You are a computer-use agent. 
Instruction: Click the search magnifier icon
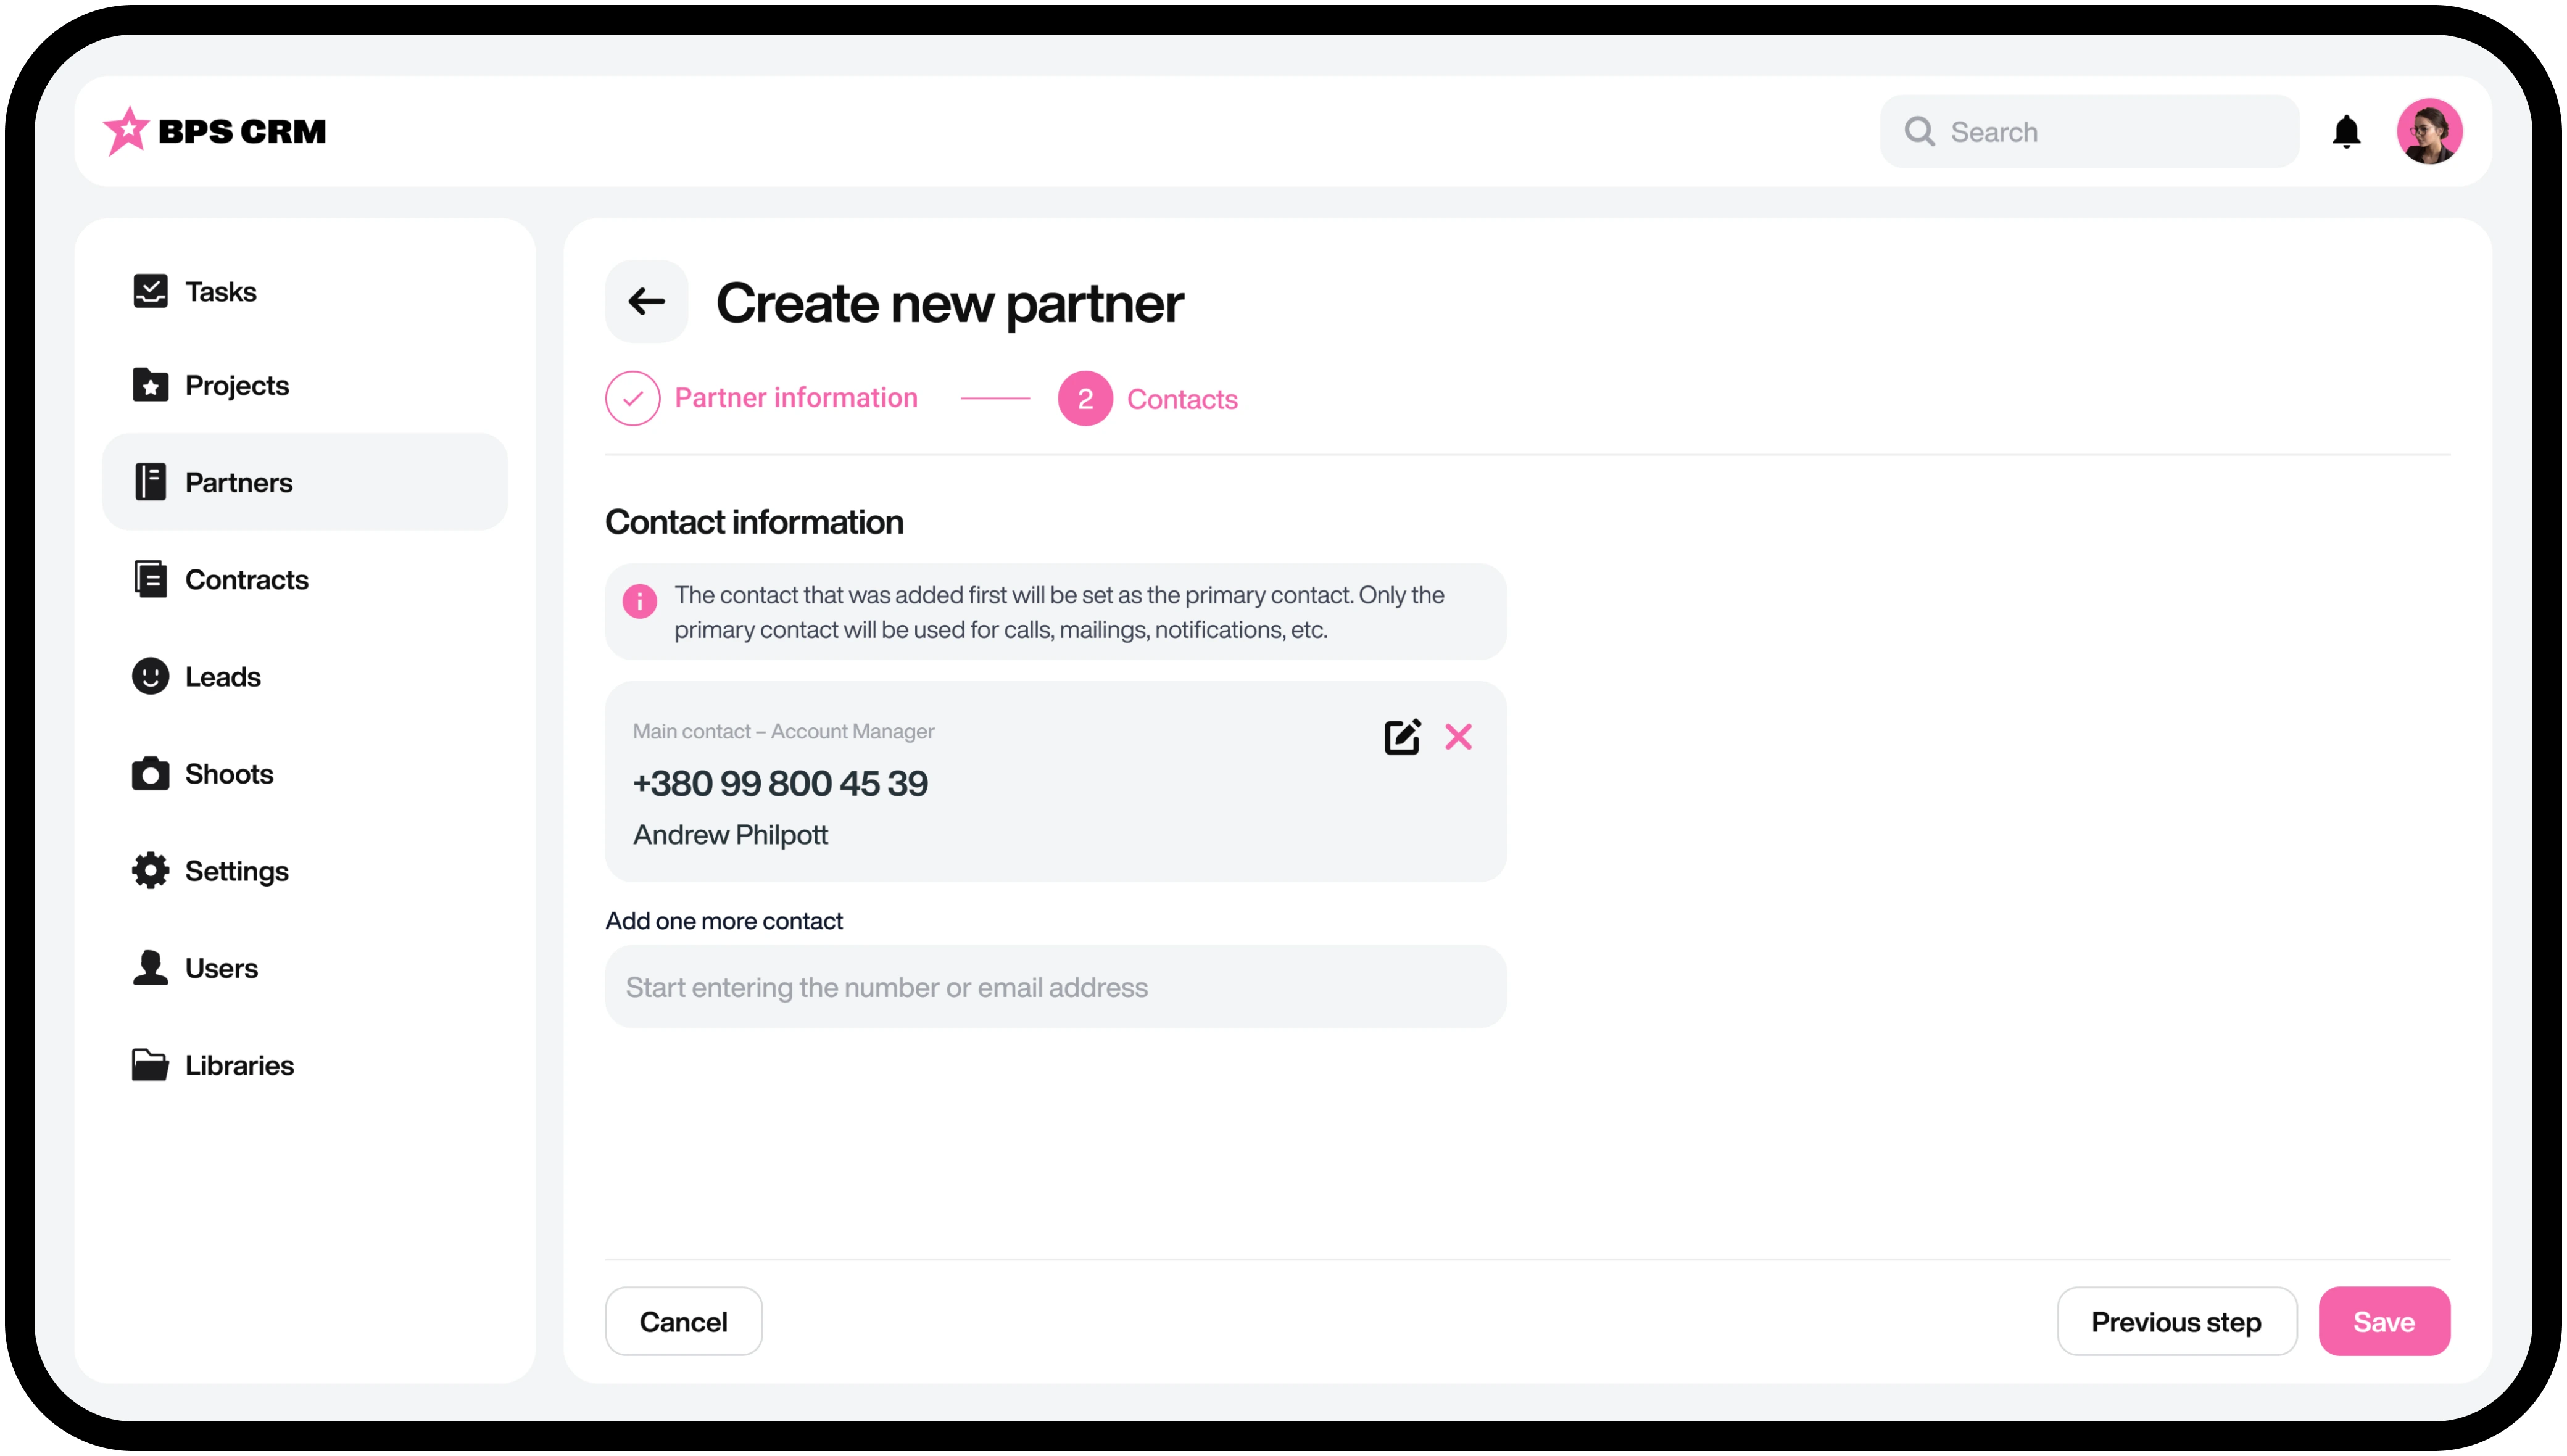(1918, 131)
